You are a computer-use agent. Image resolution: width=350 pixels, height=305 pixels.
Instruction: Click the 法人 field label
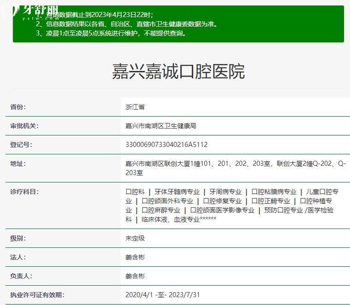coord(18,257)
